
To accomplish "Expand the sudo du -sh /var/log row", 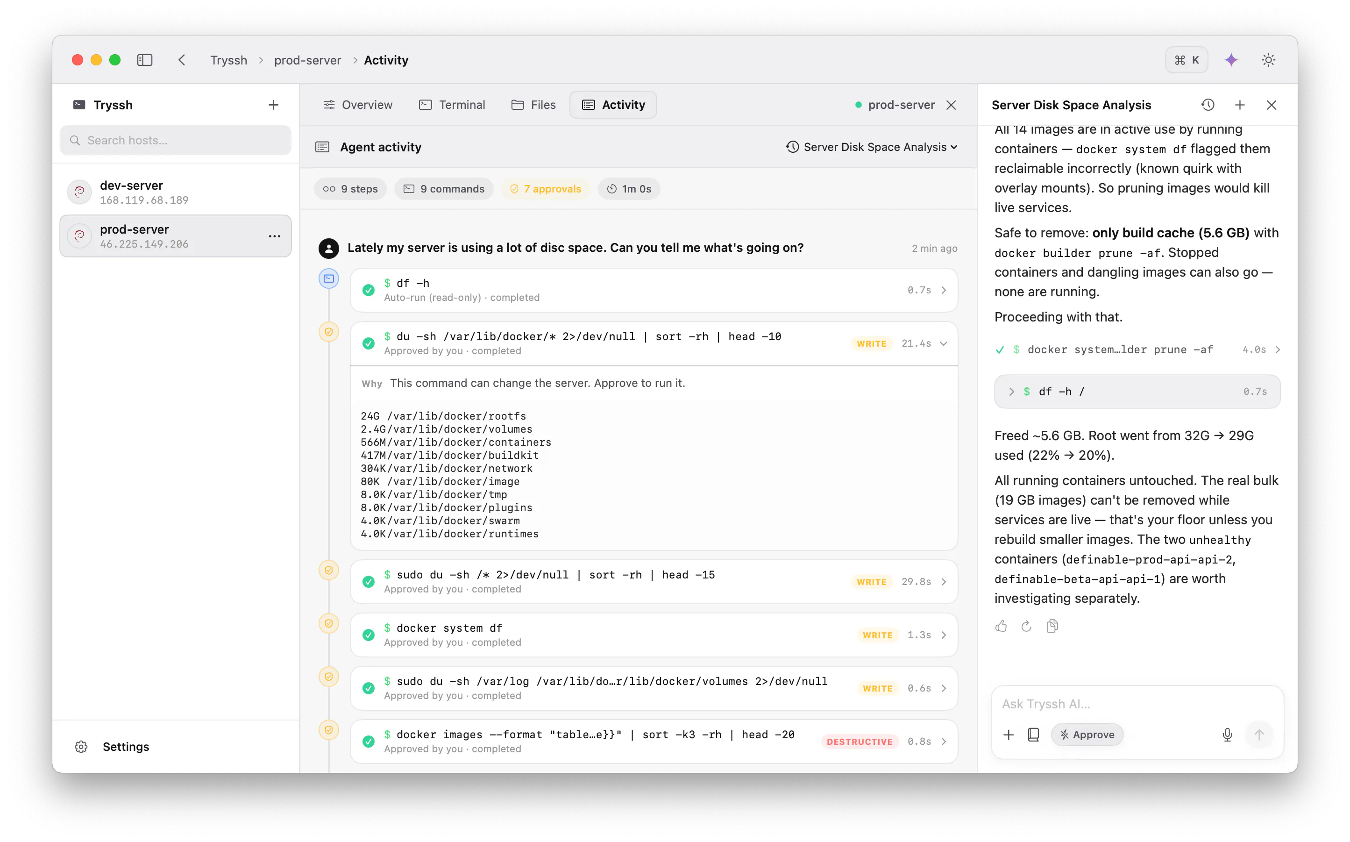I will pos(654,688).
